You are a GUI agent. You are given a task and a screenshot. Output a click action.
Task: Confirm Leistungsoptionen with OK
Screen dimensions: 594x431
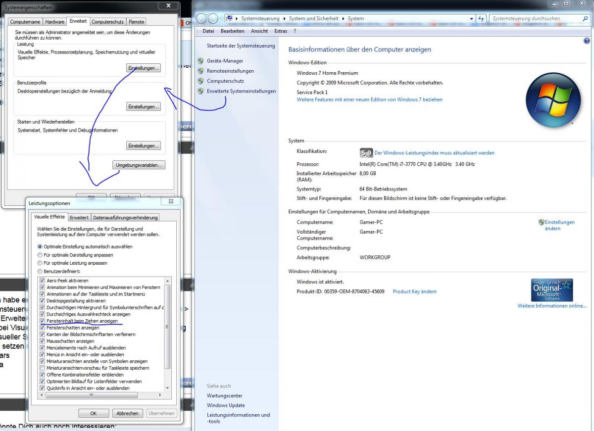click(x=93, y=413)
